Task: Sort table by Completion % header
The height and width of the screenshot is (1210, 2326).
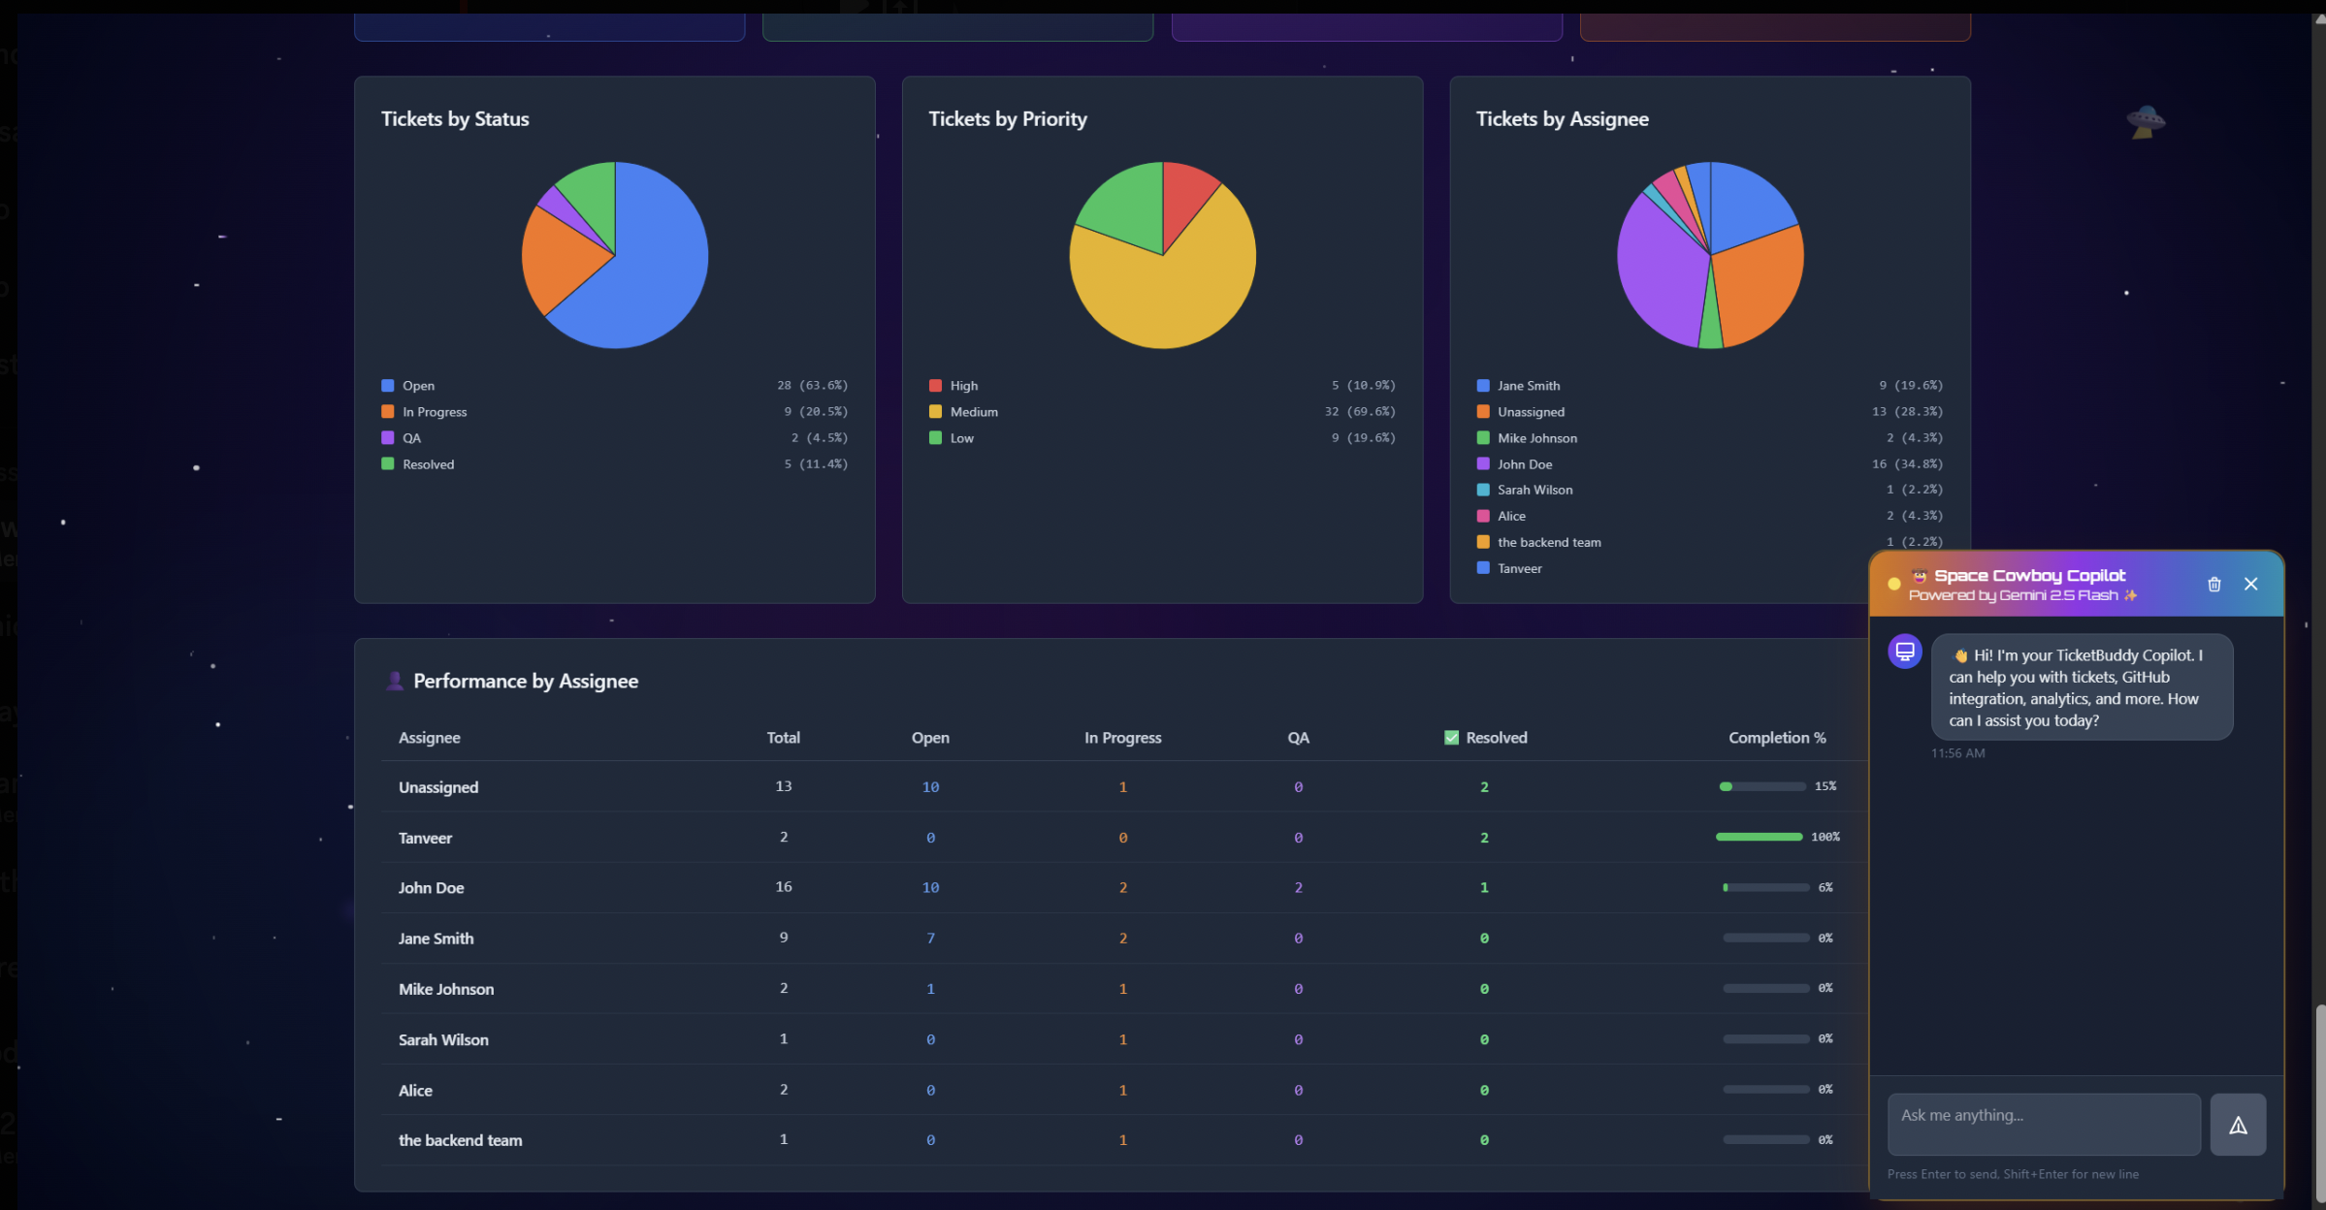Action: pos(1776,738)
